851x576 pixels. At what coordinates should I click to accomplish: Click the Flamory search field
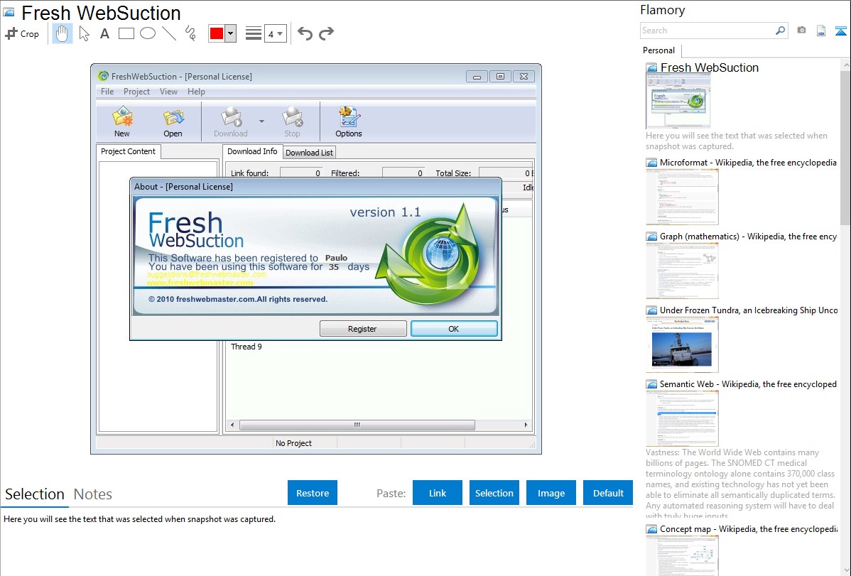pyautogui.click(x=708, y=31)
